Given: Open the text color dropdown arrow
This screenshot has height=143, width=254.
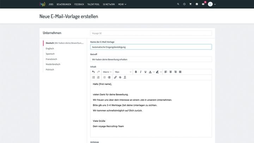Looking at the screenshot, I should coord(154,72).
